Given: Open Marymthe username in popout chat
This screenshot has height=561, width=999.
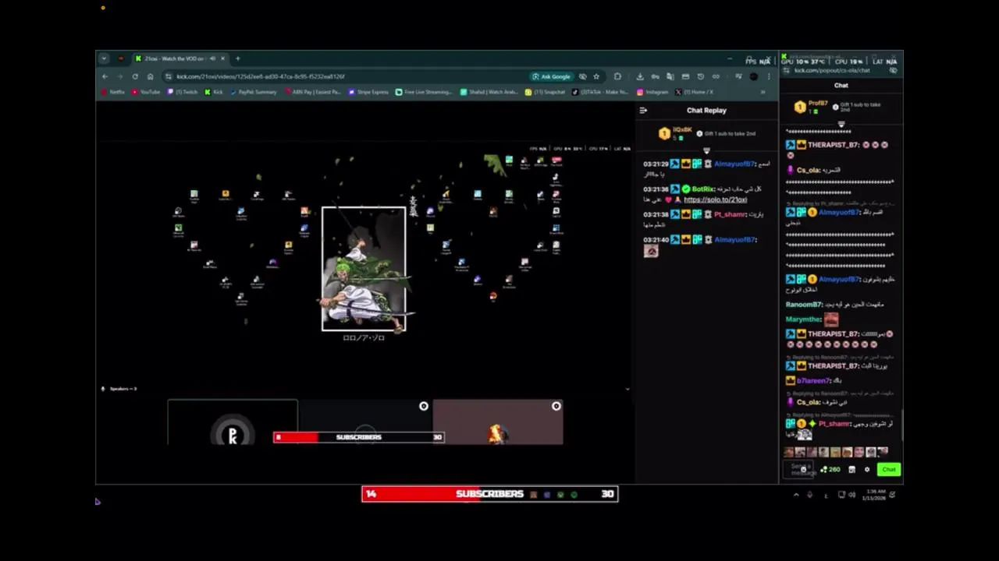Looking at the screenshot, I should point(802,319).
